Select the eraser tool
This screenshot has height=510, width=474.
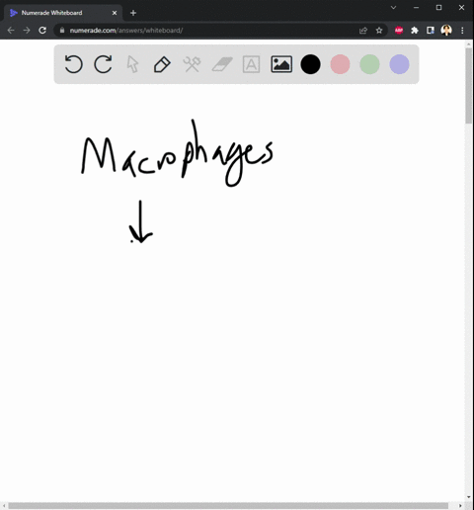(222, 64)
